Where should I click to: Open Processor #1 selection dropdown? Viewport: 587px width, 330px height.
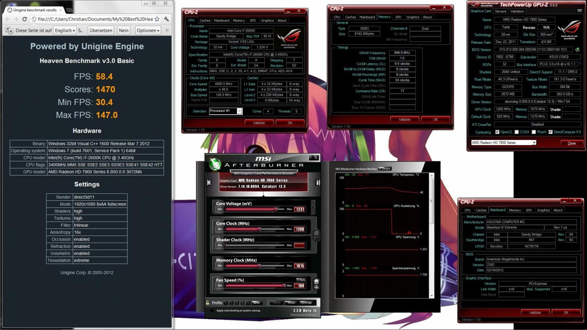coord(239,111)
